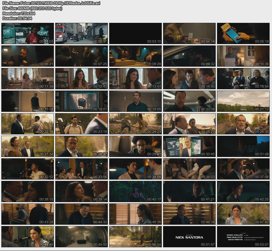
Task: Select the thumbnail timestamped 00:16:58
Action: tap(28, 101)
